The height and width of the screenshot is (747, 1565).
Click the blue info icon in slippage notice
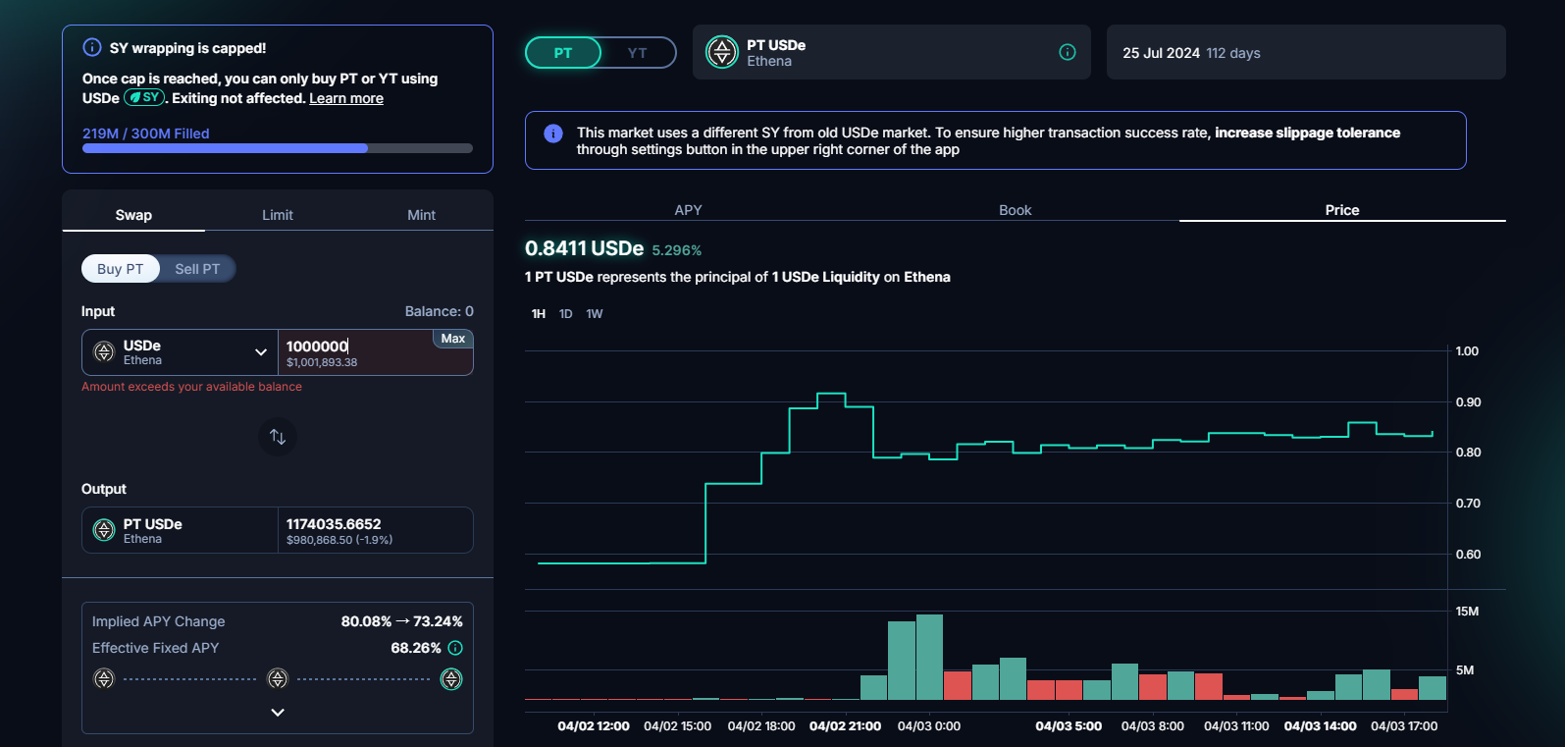pos(553,133)
